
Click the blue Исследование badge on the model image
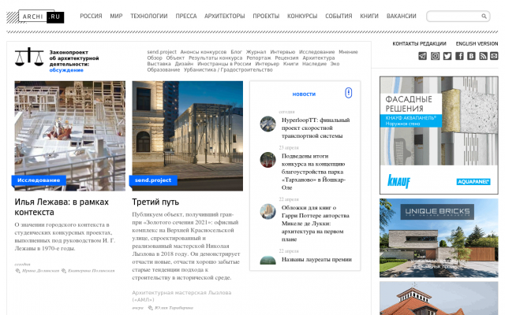(39, 180)
